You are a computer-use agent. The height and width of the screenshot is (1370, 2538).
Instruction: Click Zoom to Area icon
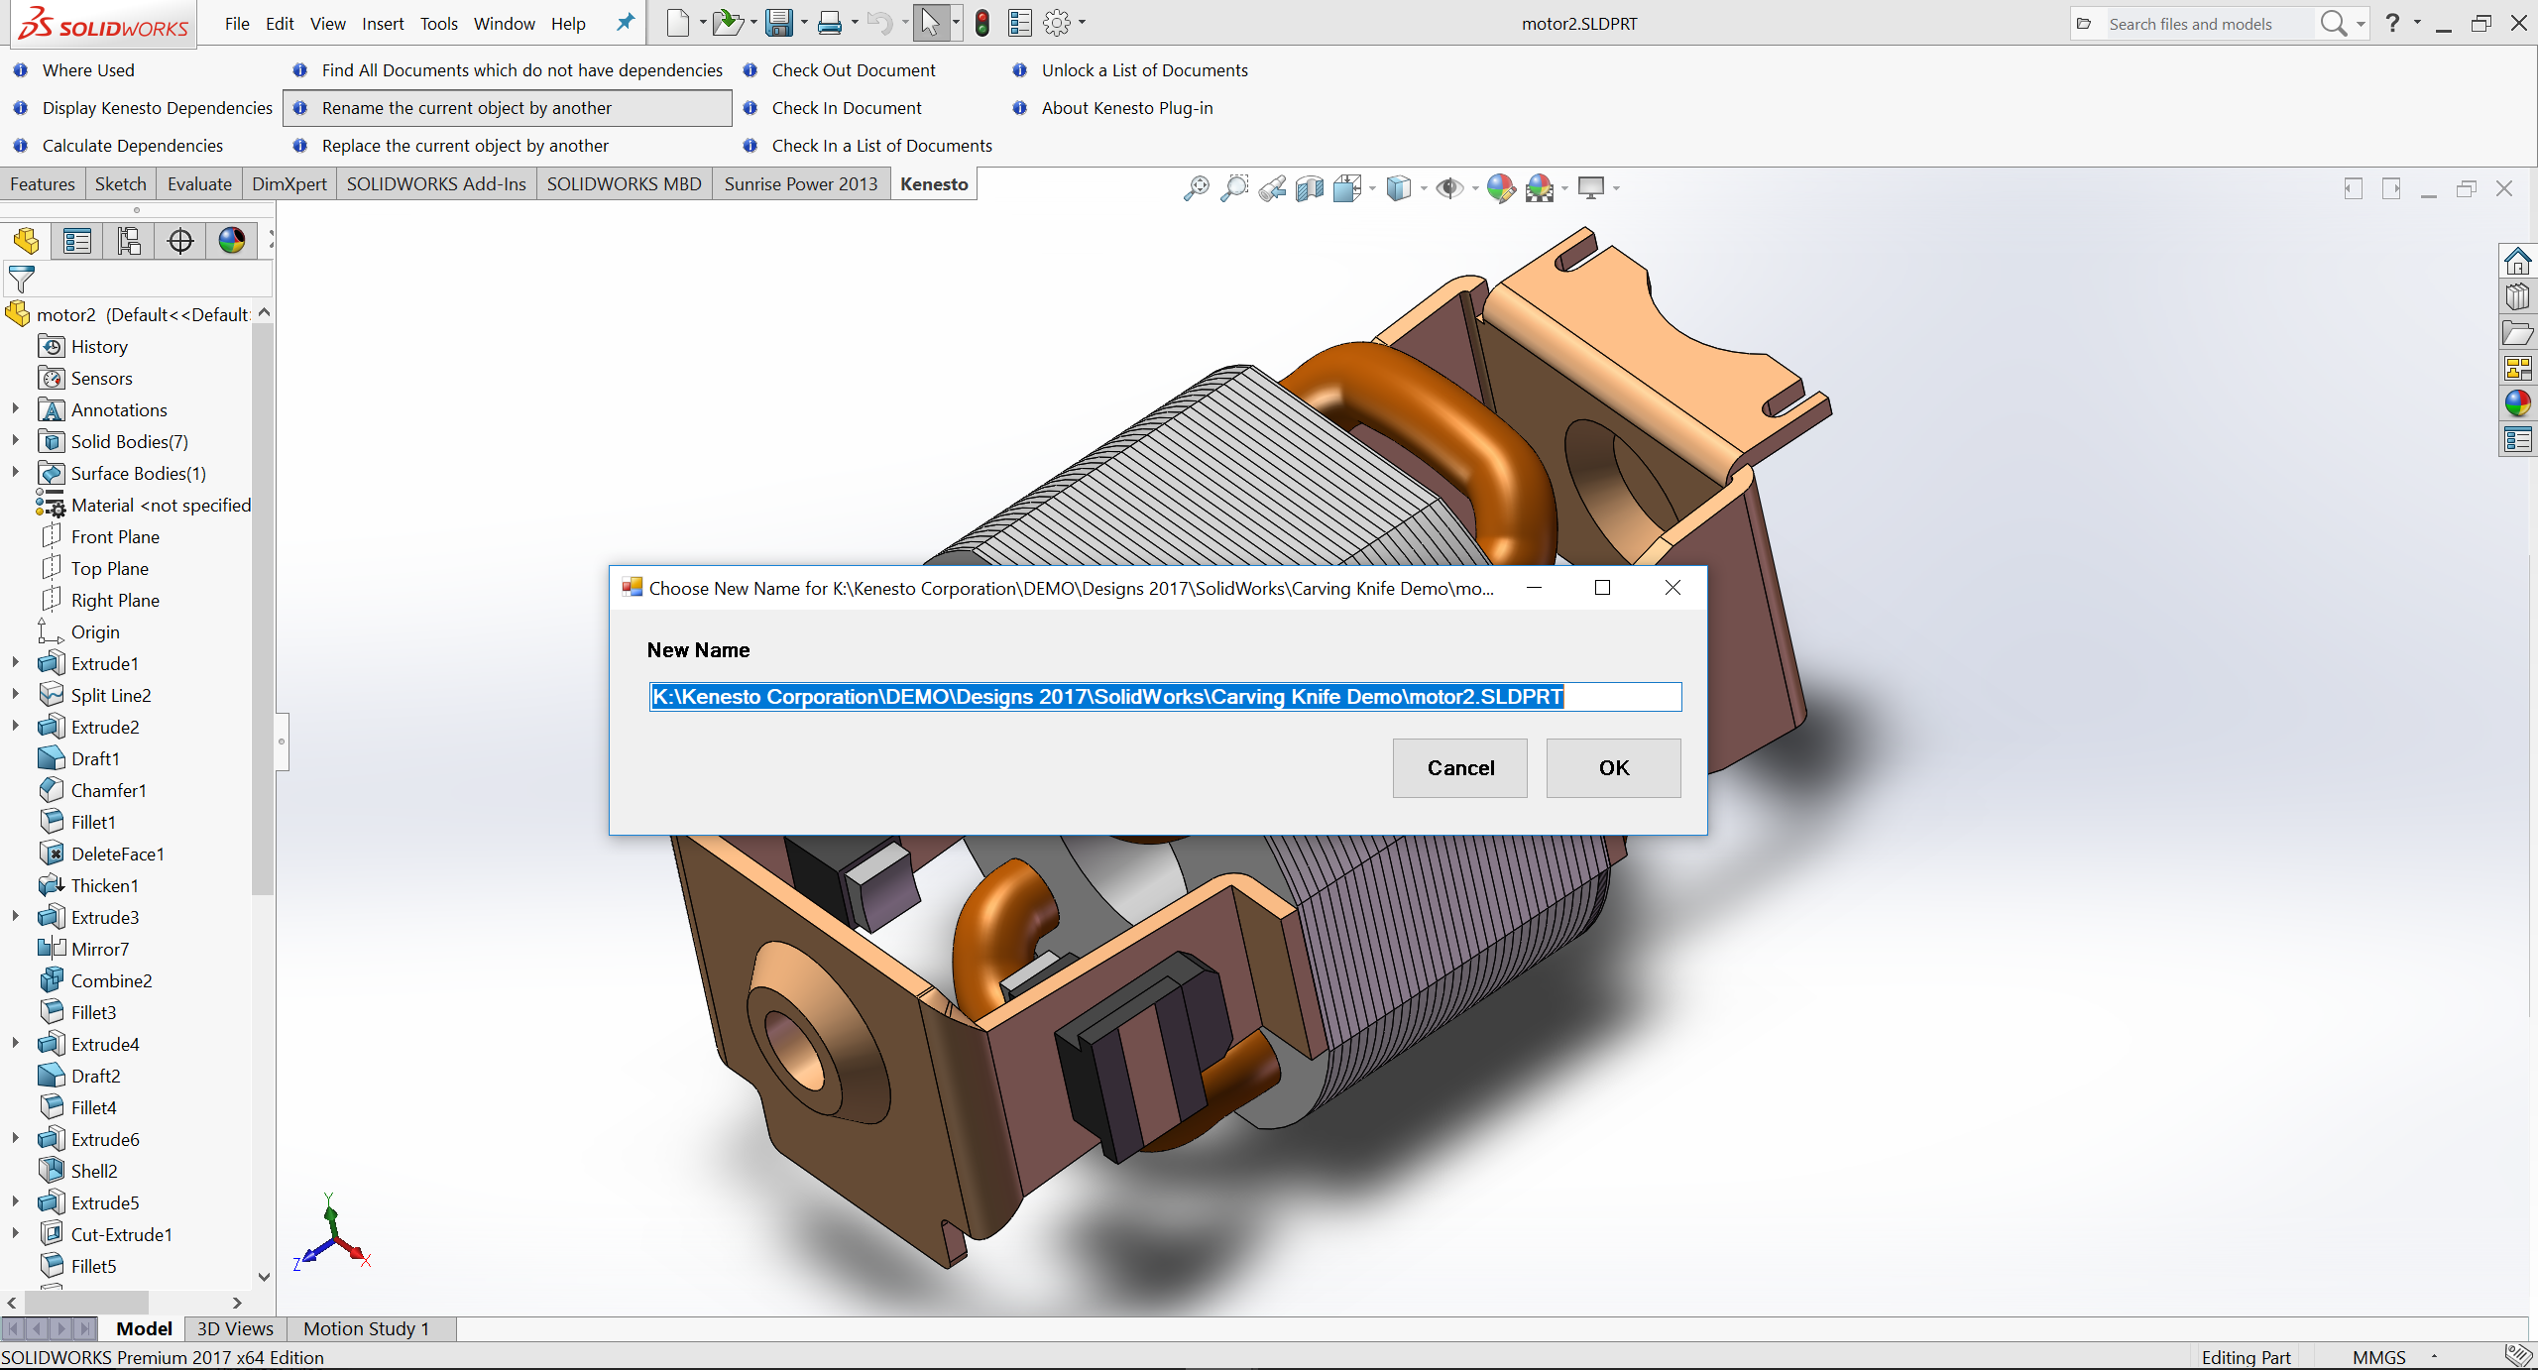click(1234, 187)
